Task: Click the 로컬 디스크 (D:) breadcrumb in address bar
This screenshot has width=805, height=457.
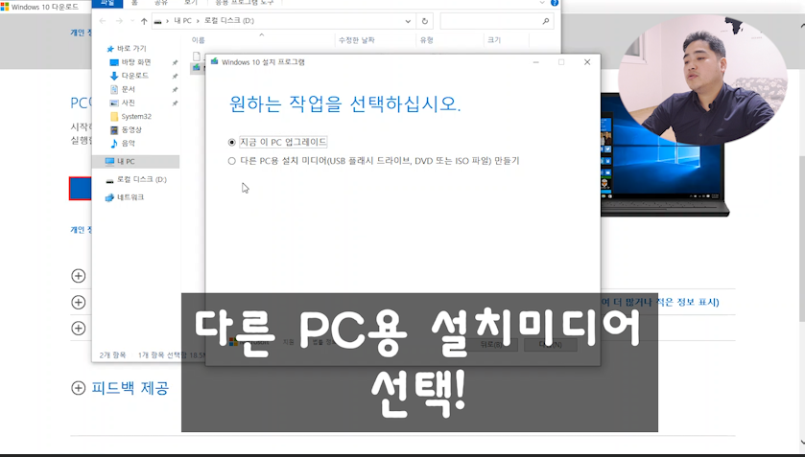Action: point(229,21)
